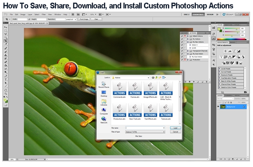Click the up-one-level folder icon in Load dialog
This screenshot has width=253, height=167.
156,78
